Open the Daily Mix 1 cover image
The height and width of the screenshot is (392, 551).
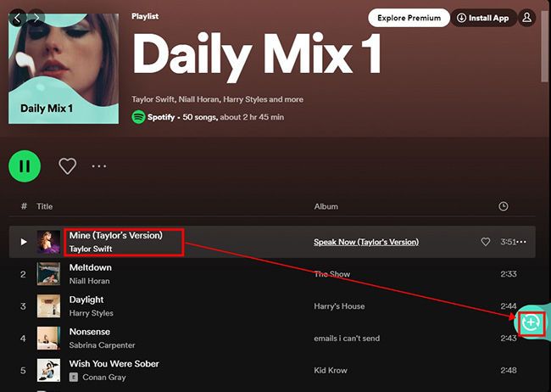[64, 69]
